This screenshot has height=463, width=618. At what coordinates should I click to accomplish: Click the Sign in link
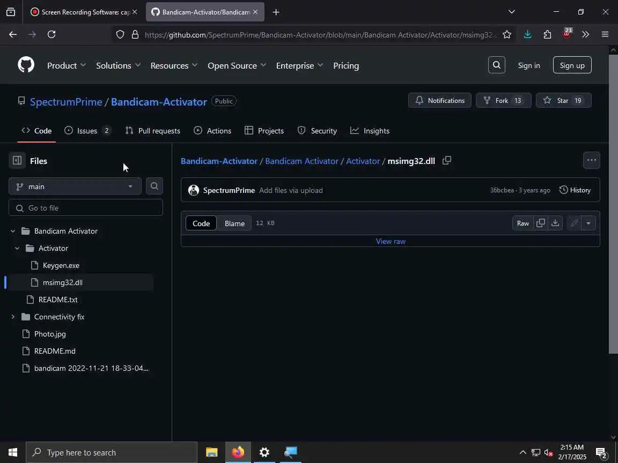(529, 65)
